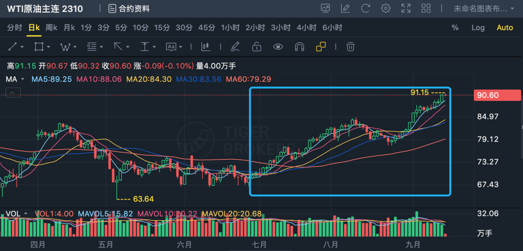
Task: Click the chart screenshot icon
Action: pyautogui.click(x=326, y=8)
